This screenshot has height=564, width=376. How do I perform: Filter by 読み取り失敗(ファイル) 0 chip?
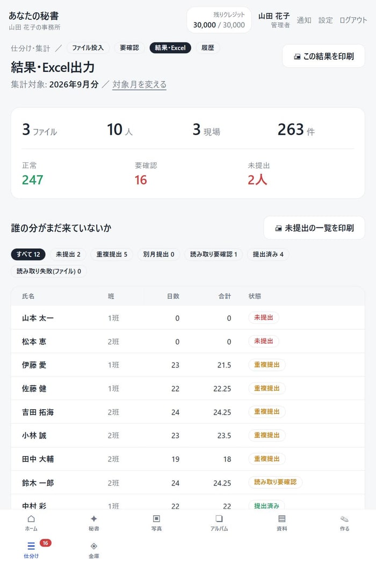pyautogui.click(x=49, y=271)
